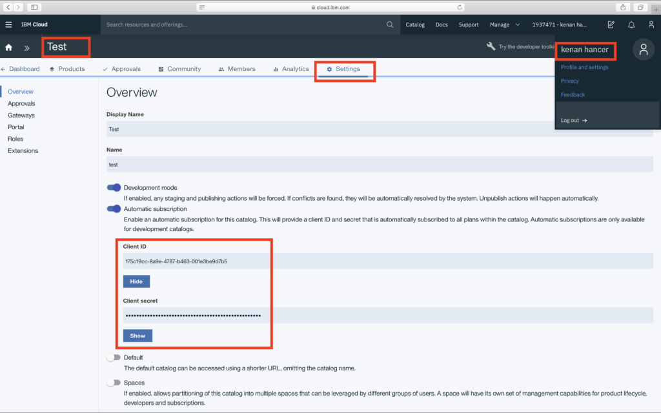Open the notifications bell icon
661x413 pixels.
pyautogui.click(x=631, y=25)
